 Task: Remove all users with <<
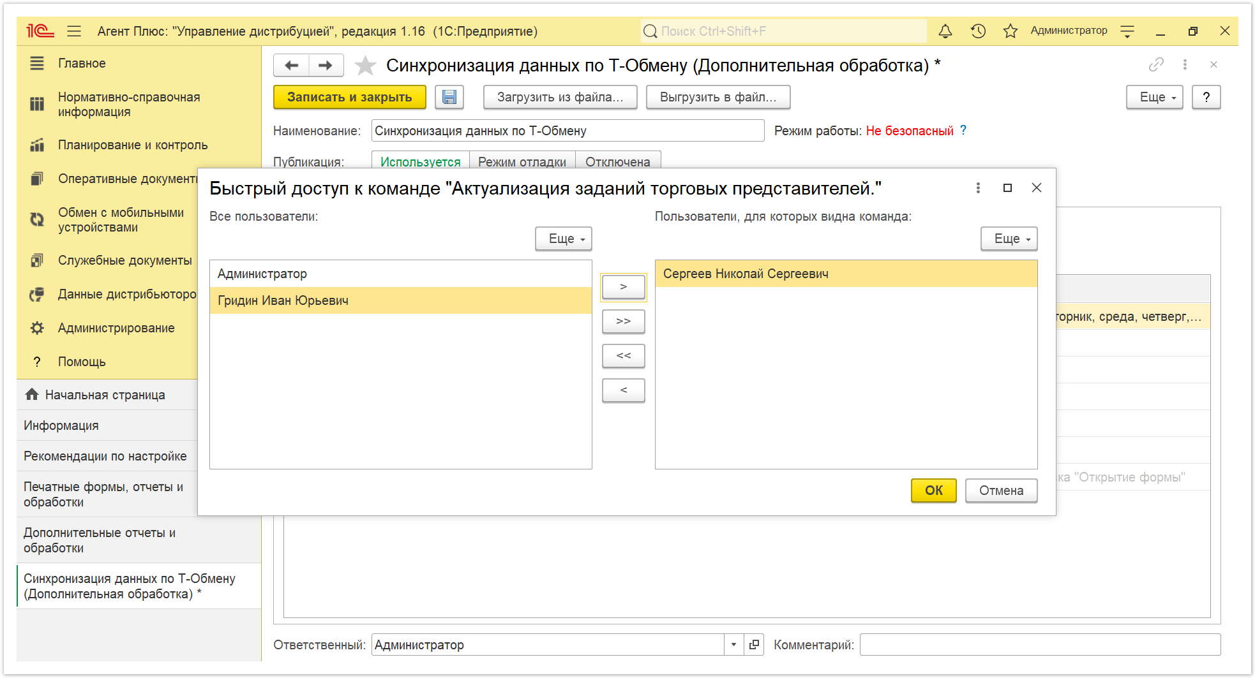pos(624,356)
